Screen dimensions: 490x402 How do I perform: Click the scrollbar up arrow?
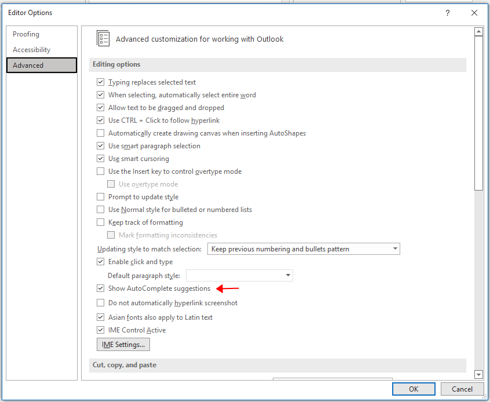tap(478, 32)
